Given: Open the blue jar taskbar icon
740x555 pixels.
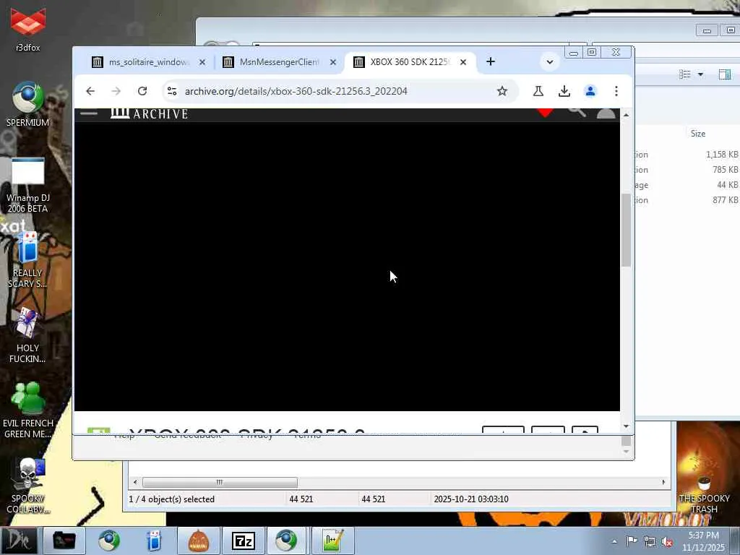Looking at the screenshot, I should pos(154,541).
